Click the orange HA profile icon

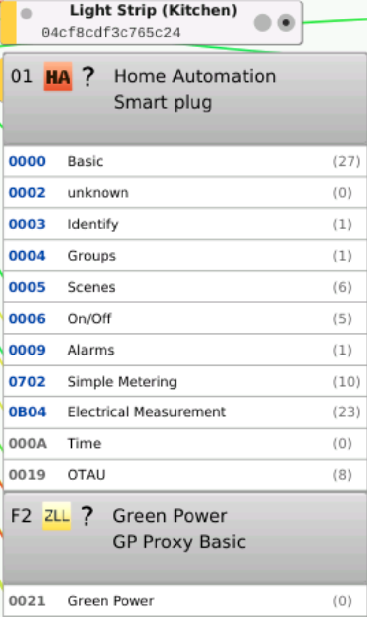(58, 76)
